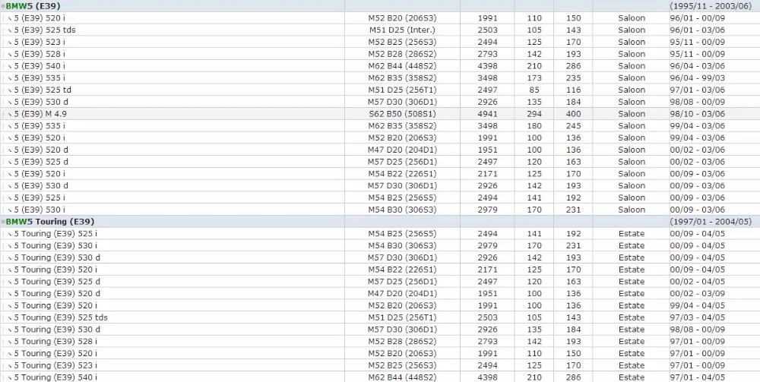Click M62 B44 (448S2) in the Estate row

[x=402, y=377]
